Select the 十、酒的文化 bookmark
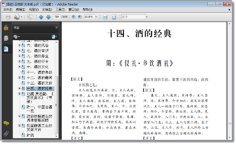The width and height of the screenshot is (236, 144). click(x=37, y=67)
